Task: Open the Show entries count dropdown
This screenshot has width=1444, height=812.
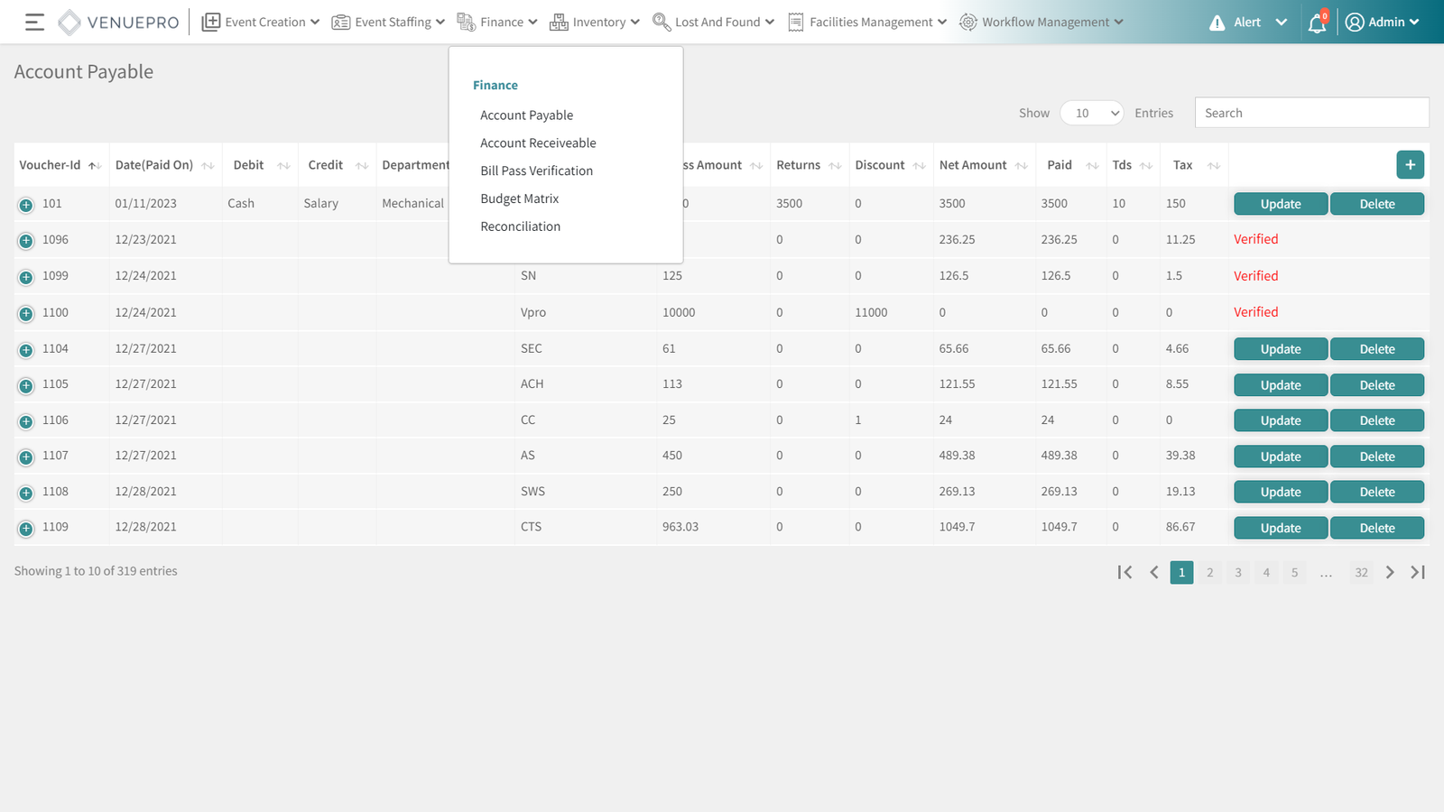Action: click(1091, 113)
